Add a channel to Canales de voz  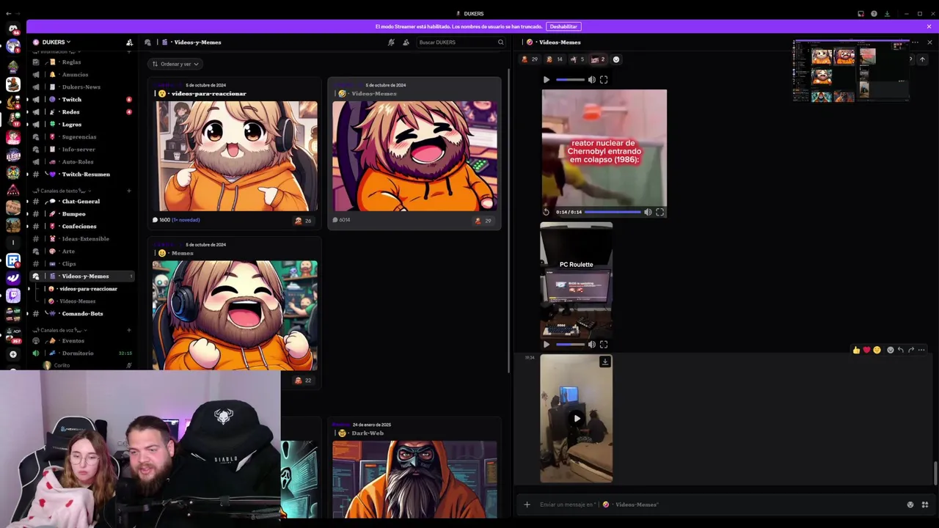(x=128, y=330)
